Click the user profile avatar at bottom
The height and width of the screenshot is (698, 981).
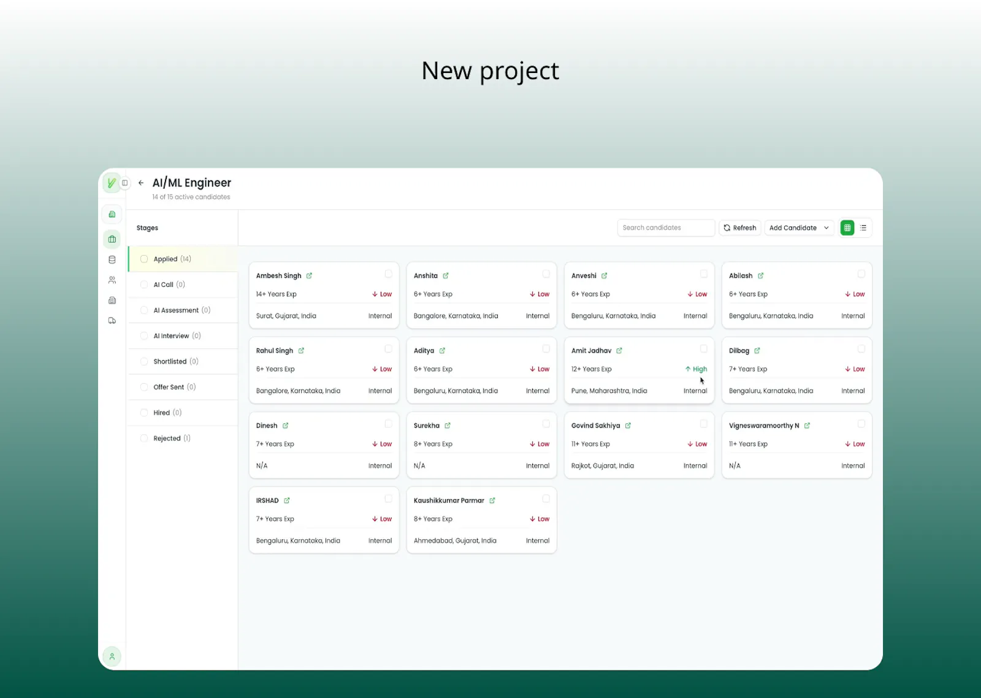click(x=112, y=656)
